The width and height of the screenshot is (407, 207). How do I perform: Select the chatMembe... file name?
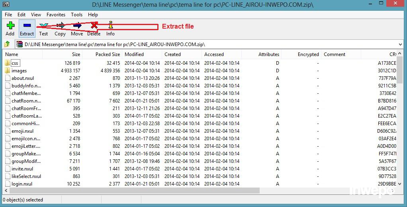point(26,93)
